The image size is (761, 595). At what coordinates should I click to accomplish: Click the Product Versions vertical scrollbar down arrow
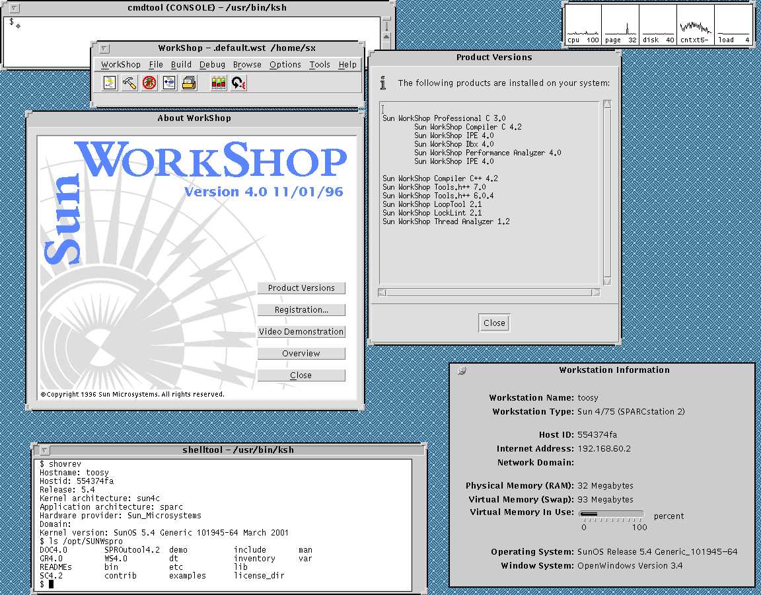tap(607, 281)
